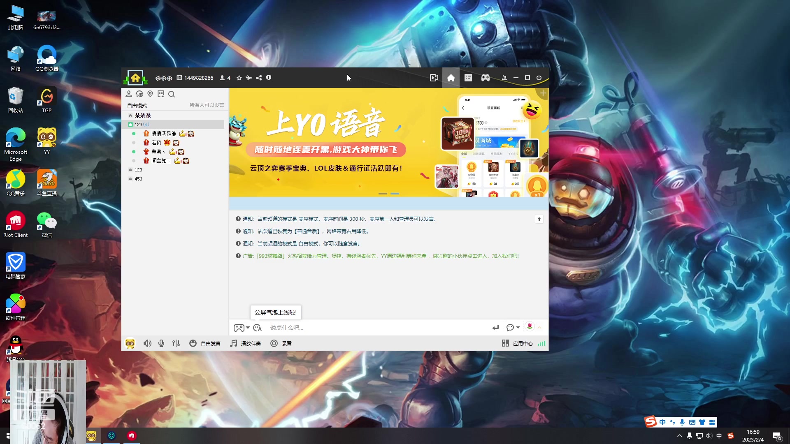Start recording with 录音 button

281,343
